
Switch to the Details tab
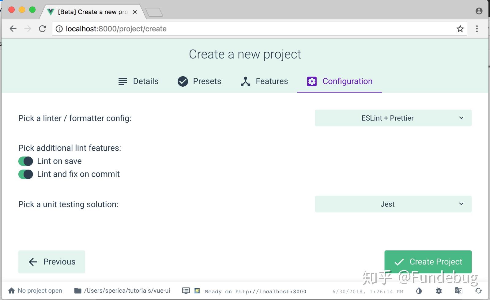click(138, 81)
